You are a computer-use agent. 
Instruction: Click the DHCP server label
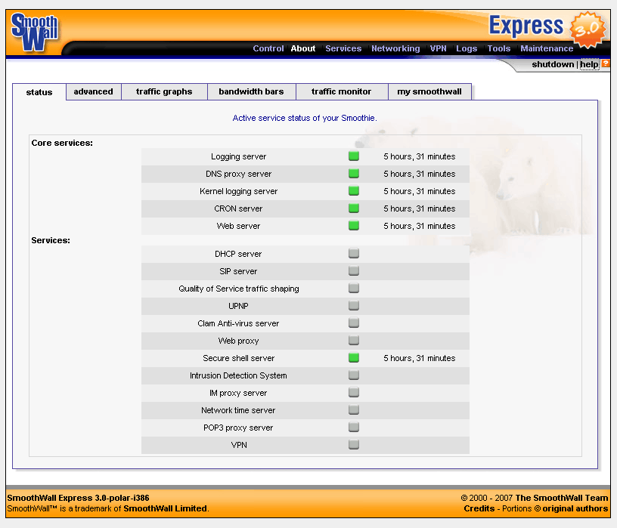point(238,254)
